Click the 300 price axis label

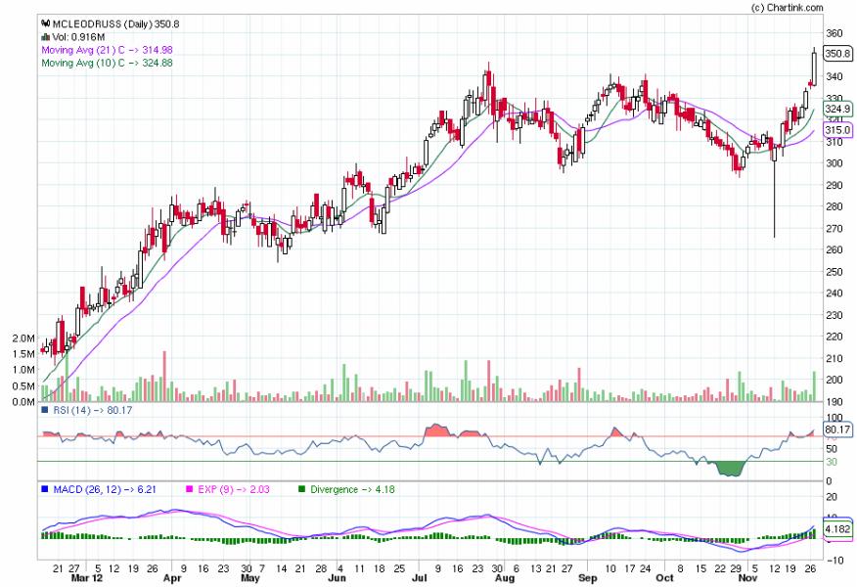click(834, 163)
